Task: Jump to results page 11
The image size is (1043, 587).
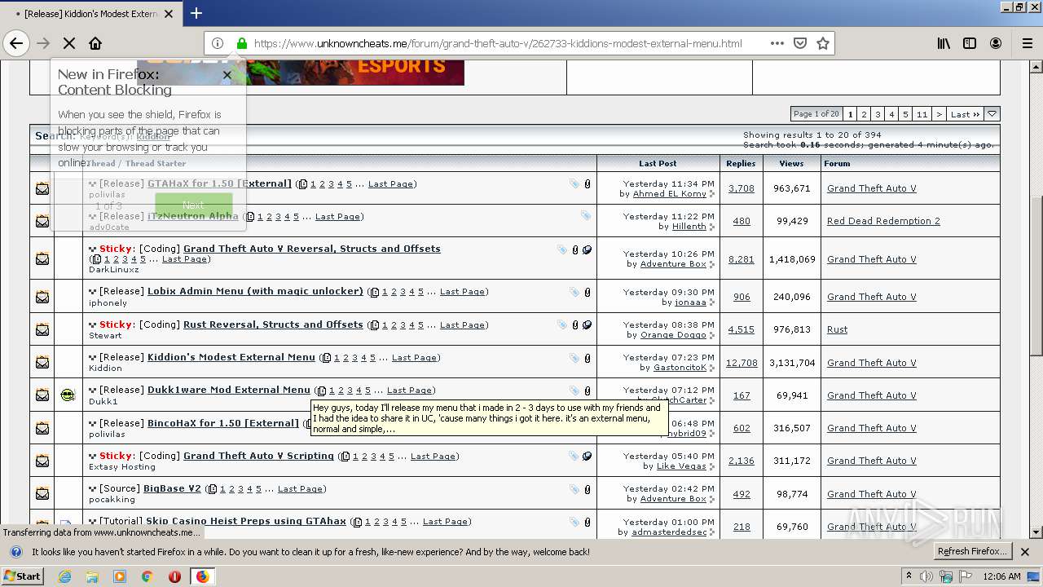Action: coord(922,114)
